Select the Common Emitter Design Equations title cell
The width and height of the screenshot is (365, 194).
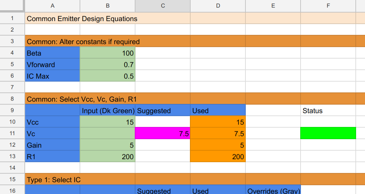pyautogui.click(x=82, y=18)
